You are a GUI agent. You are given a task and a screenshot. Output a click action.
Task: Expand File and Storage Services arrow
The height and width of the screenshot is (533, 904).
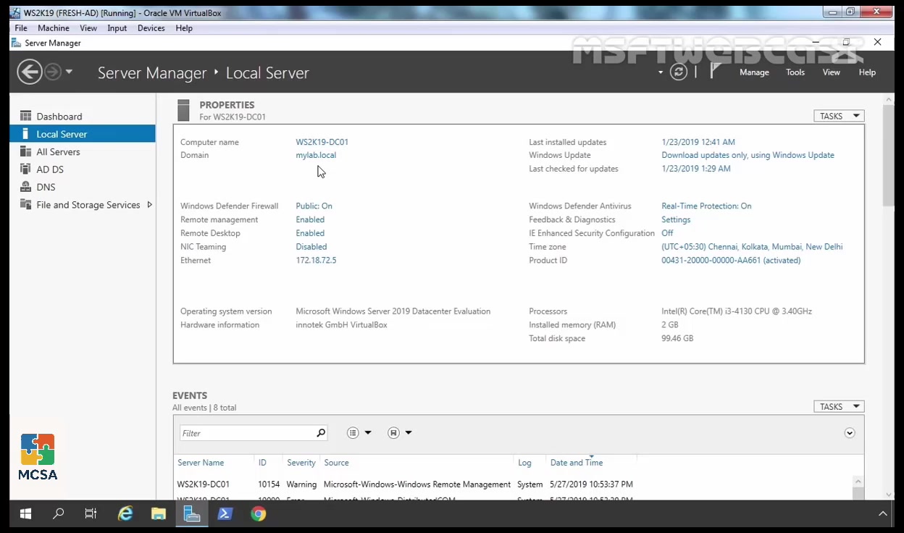149,205
